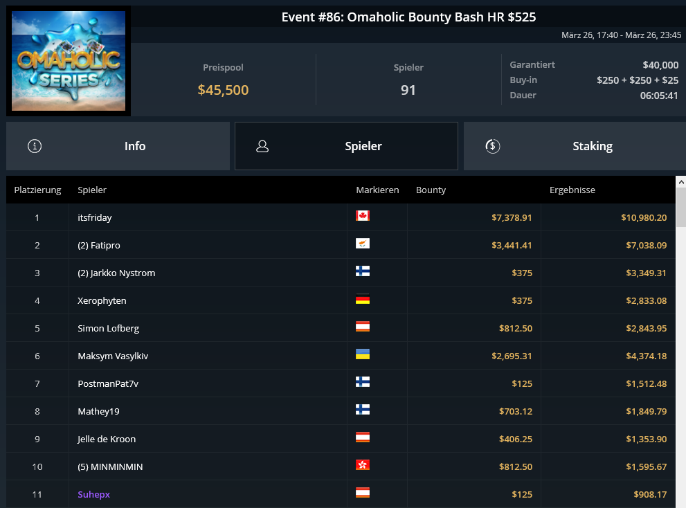Click the player silhouette icon
This screenshot has height=508, width=686.
[x=262, y=146]
